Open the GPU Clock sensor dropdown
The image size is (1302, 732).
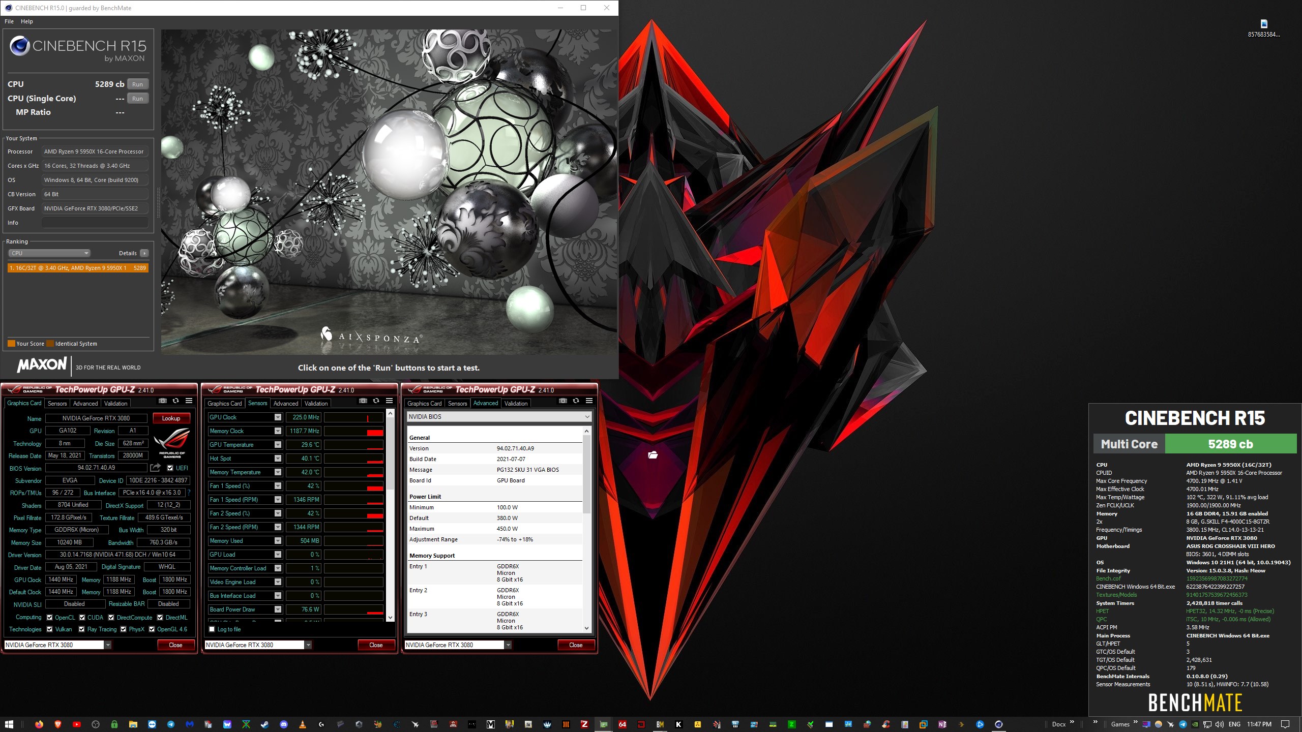[278, 417]
